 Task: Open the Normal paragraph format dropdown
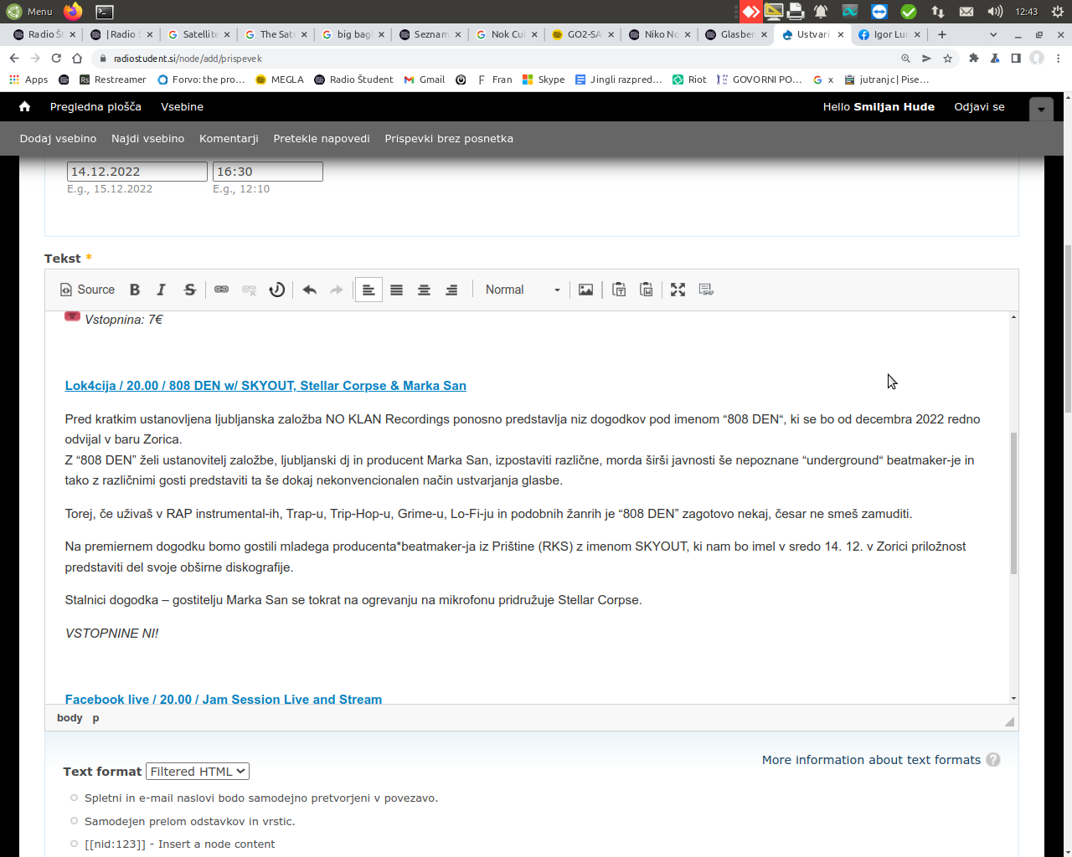pyautogui.click(x=522, y=290)
